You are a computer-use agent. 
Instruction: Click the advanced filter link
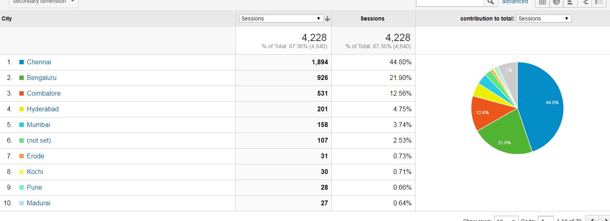pos(515,2)
